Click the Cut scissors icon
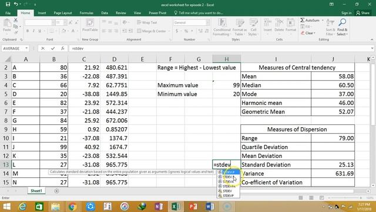 click(x=16, y=20)
